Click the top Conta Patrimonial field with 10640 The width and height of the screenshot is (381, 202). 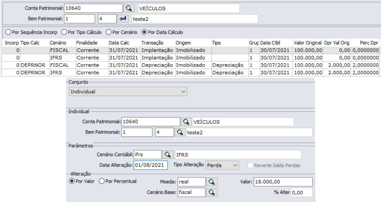(x=93, y=8)
